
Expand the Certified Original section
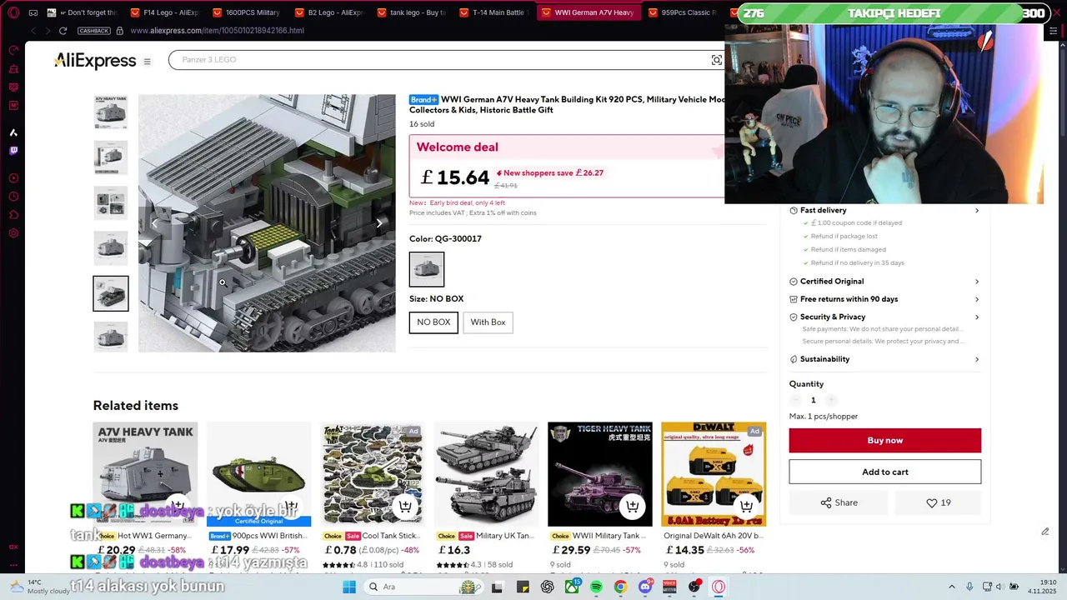884,282
